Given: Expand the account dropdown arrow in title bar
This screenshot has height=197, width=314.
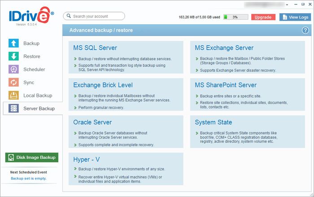Looking at the screenshot, I should coord(288,4).
